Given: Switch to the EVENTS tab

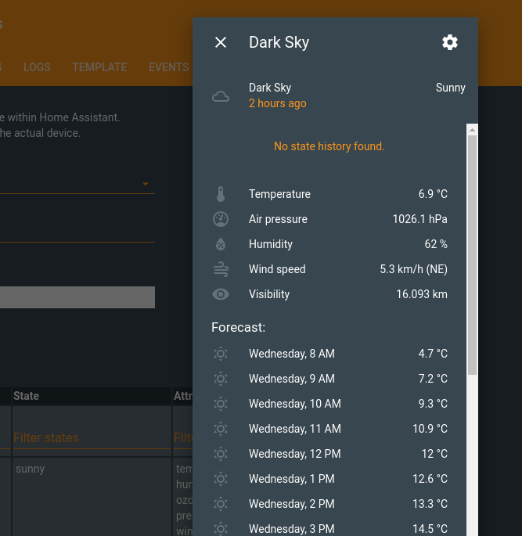Looking at the screenshot, I should coord(168,67).
